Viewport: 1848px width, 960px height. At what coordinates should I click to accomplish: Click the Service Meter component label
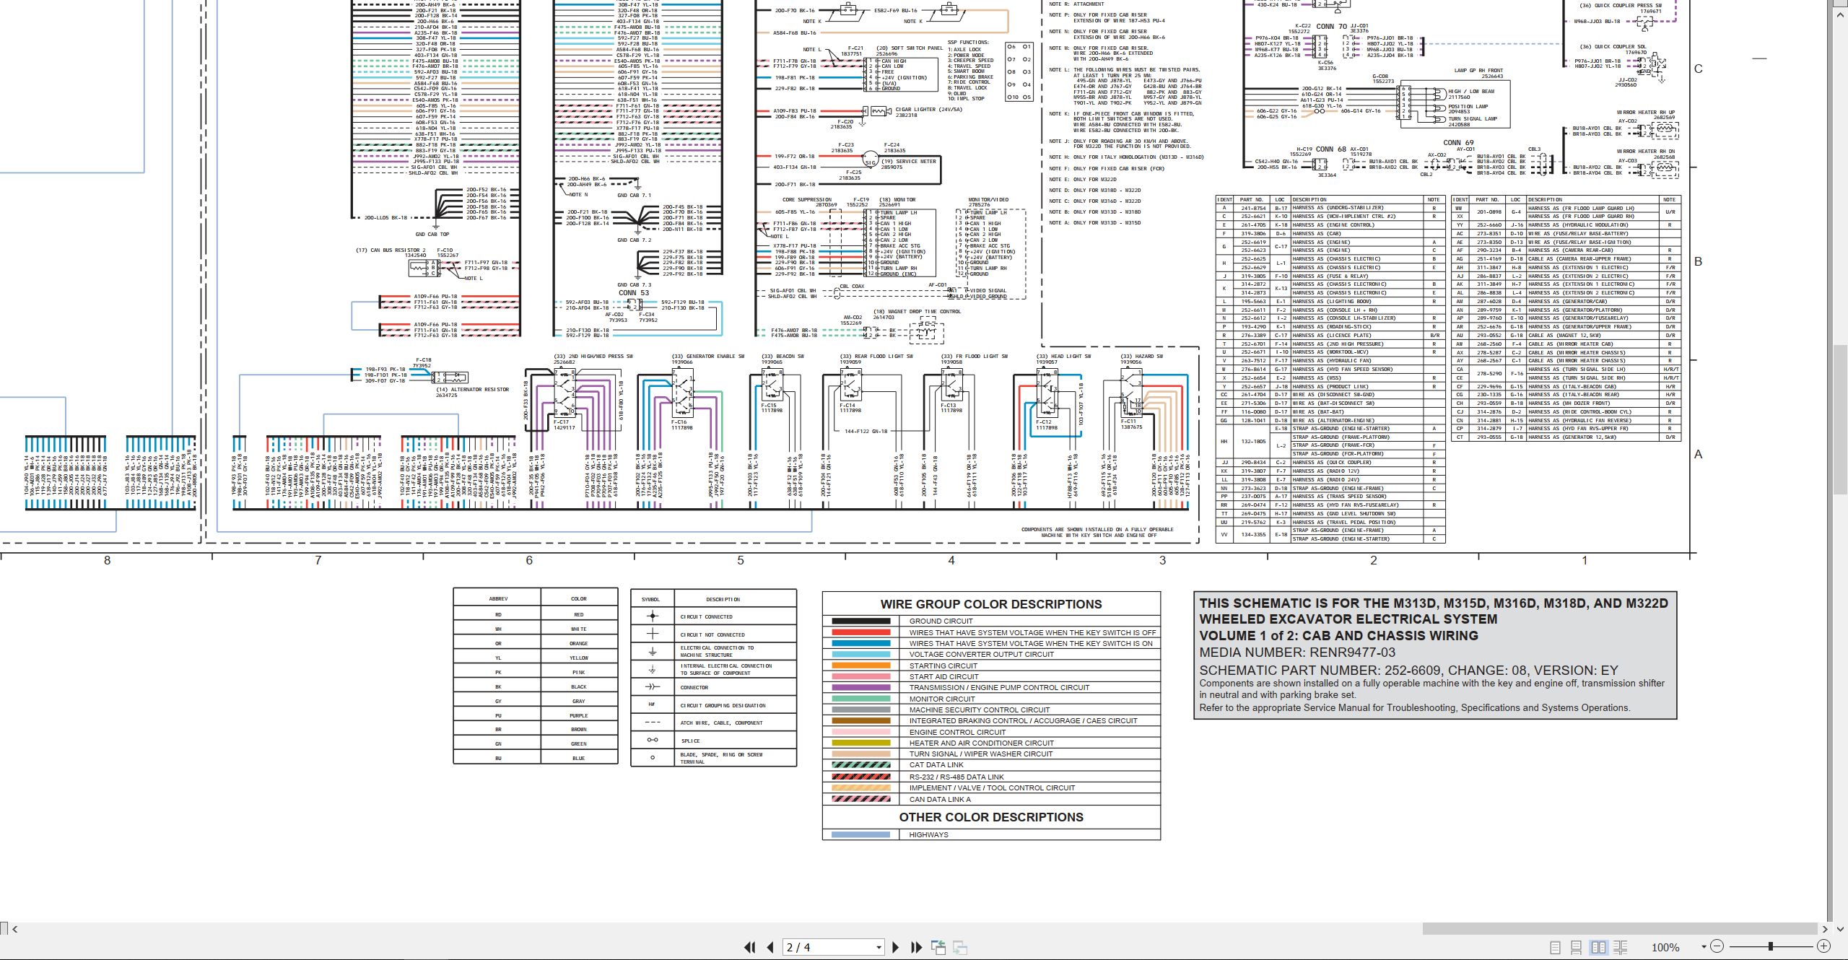(x=908, y=162)
